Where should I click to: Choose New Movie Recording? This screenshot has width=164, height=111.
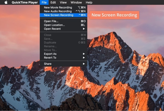[x=64, y=7]
